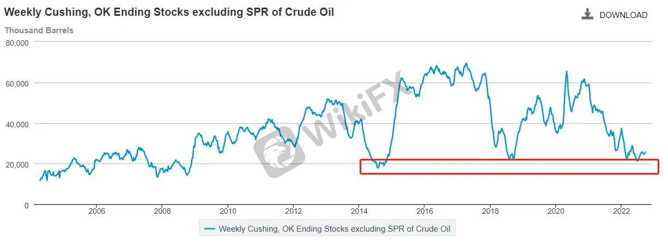This screenshot has height=242, width=668.
Task: Click the 20,000 y-axis label
Action: [16, 164]
